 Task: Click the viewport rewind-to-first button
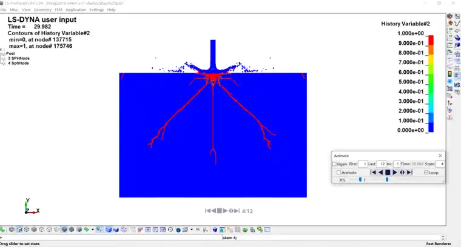click(207, 211)
